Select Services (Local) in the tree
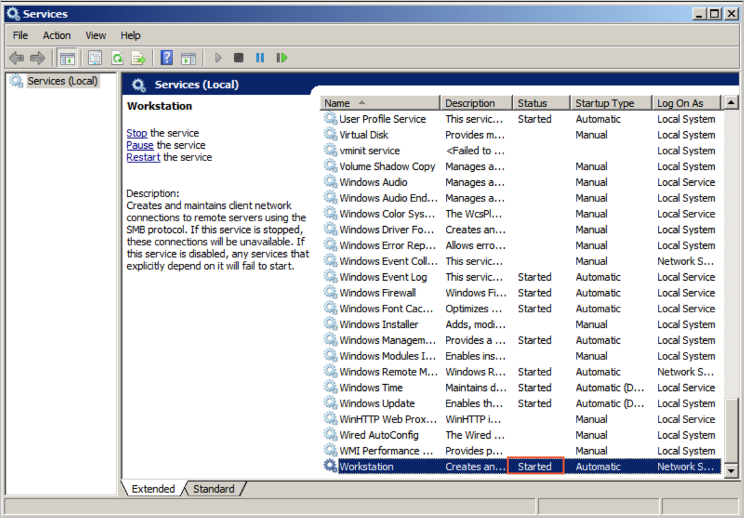This screenshot has height=518, width=744. click(63, 81)
